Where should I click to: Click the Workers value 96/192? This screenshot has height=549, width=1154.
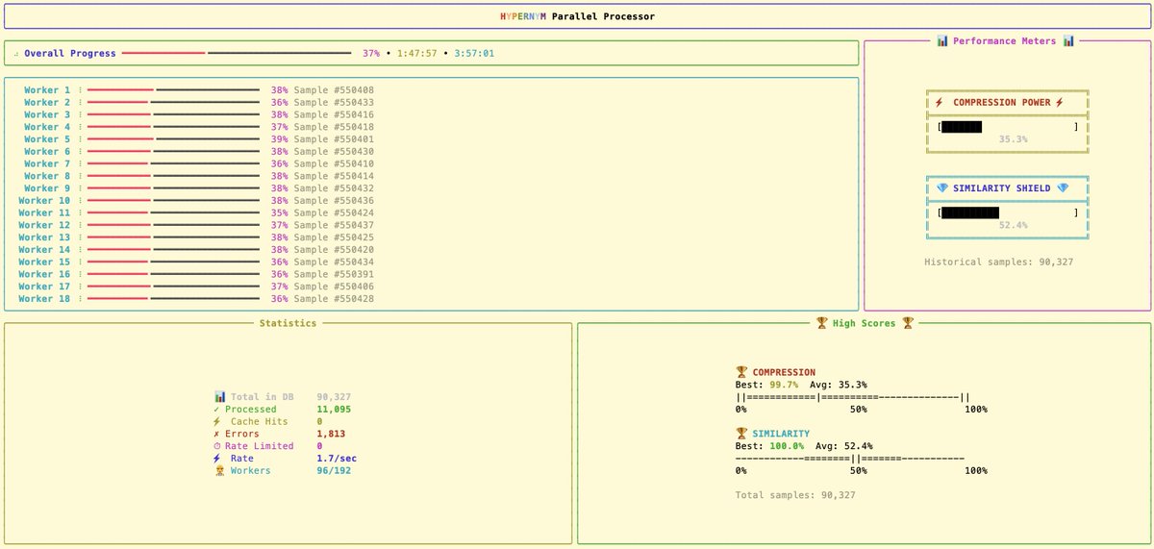click(334, 471)
